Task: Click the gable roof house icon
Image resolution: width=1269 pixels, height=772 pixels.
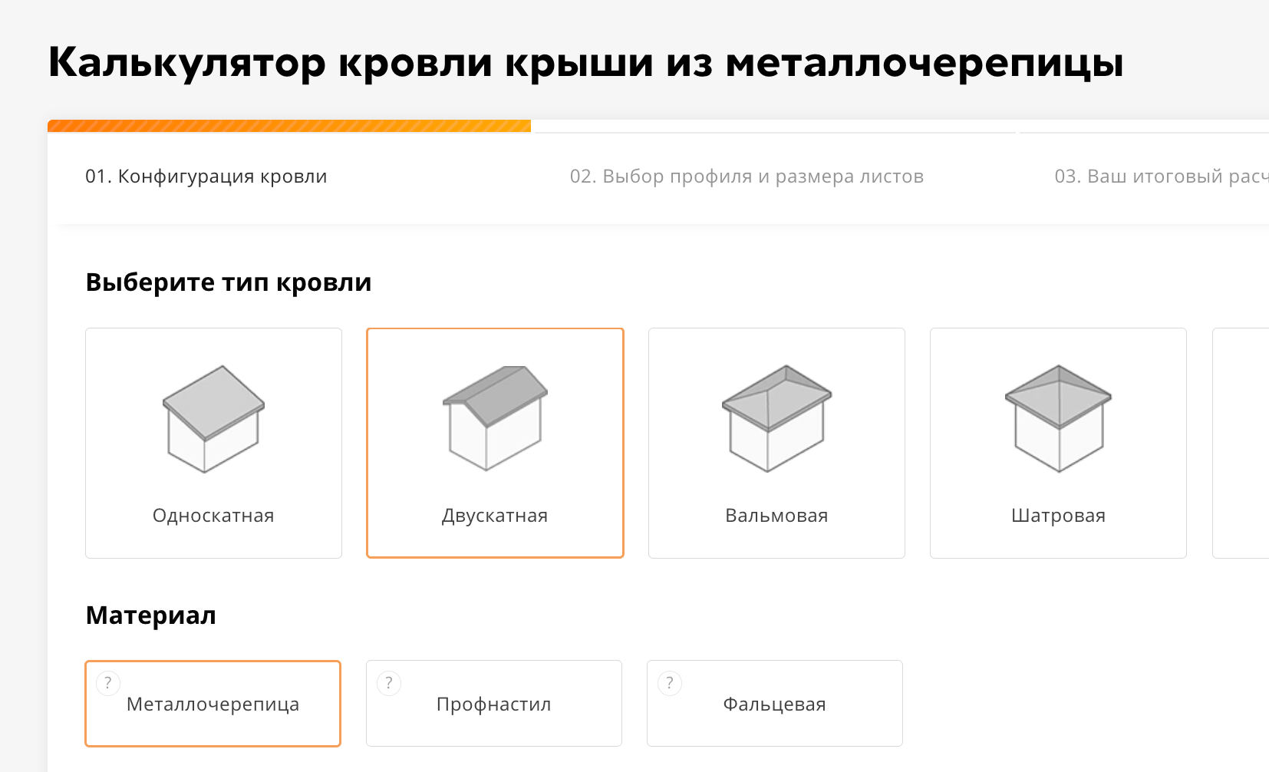Action: (x=495, y=418)
